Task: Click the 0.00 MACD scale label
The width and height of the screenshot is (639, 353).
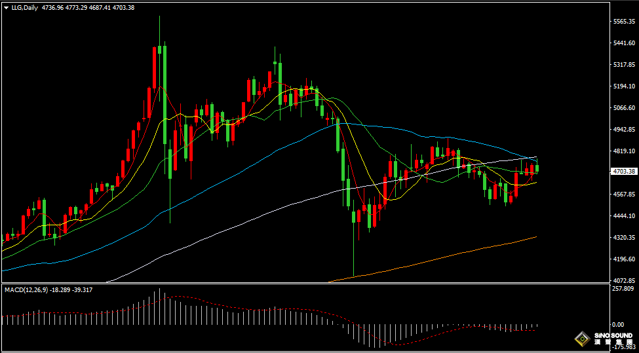Action: (x=619, y=324)
